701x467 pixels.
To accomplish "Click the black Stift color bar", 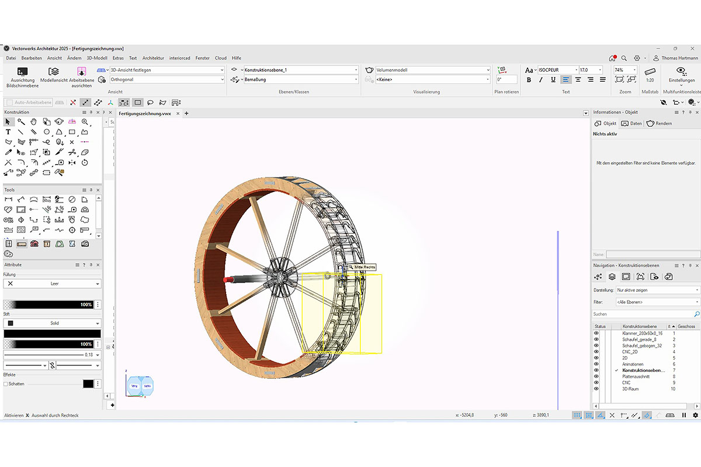I will [52, 334].
